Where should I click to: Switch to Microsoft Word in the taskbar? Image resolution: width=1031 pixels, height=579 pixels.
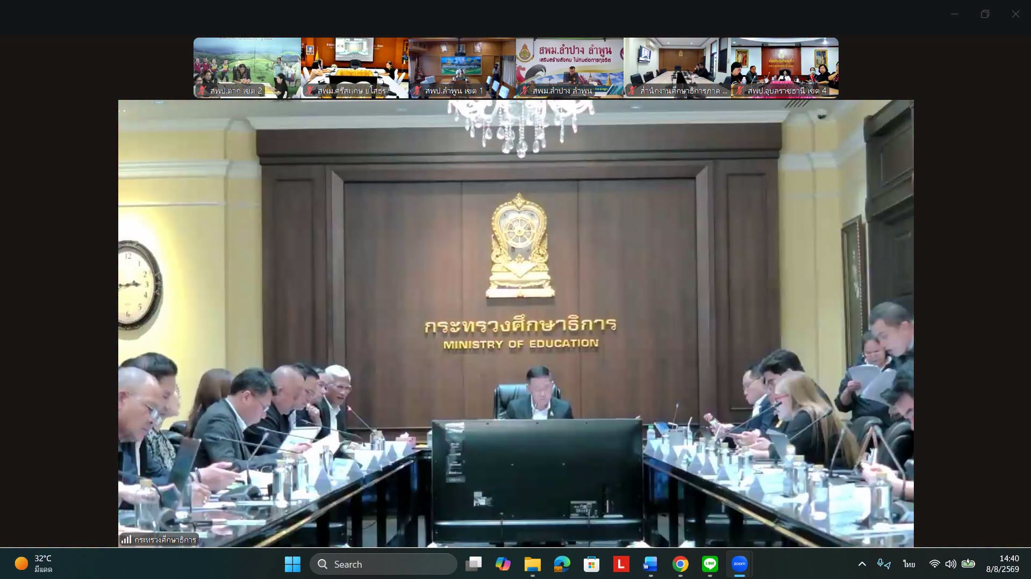pyautogui.click(x=650, y=564)
